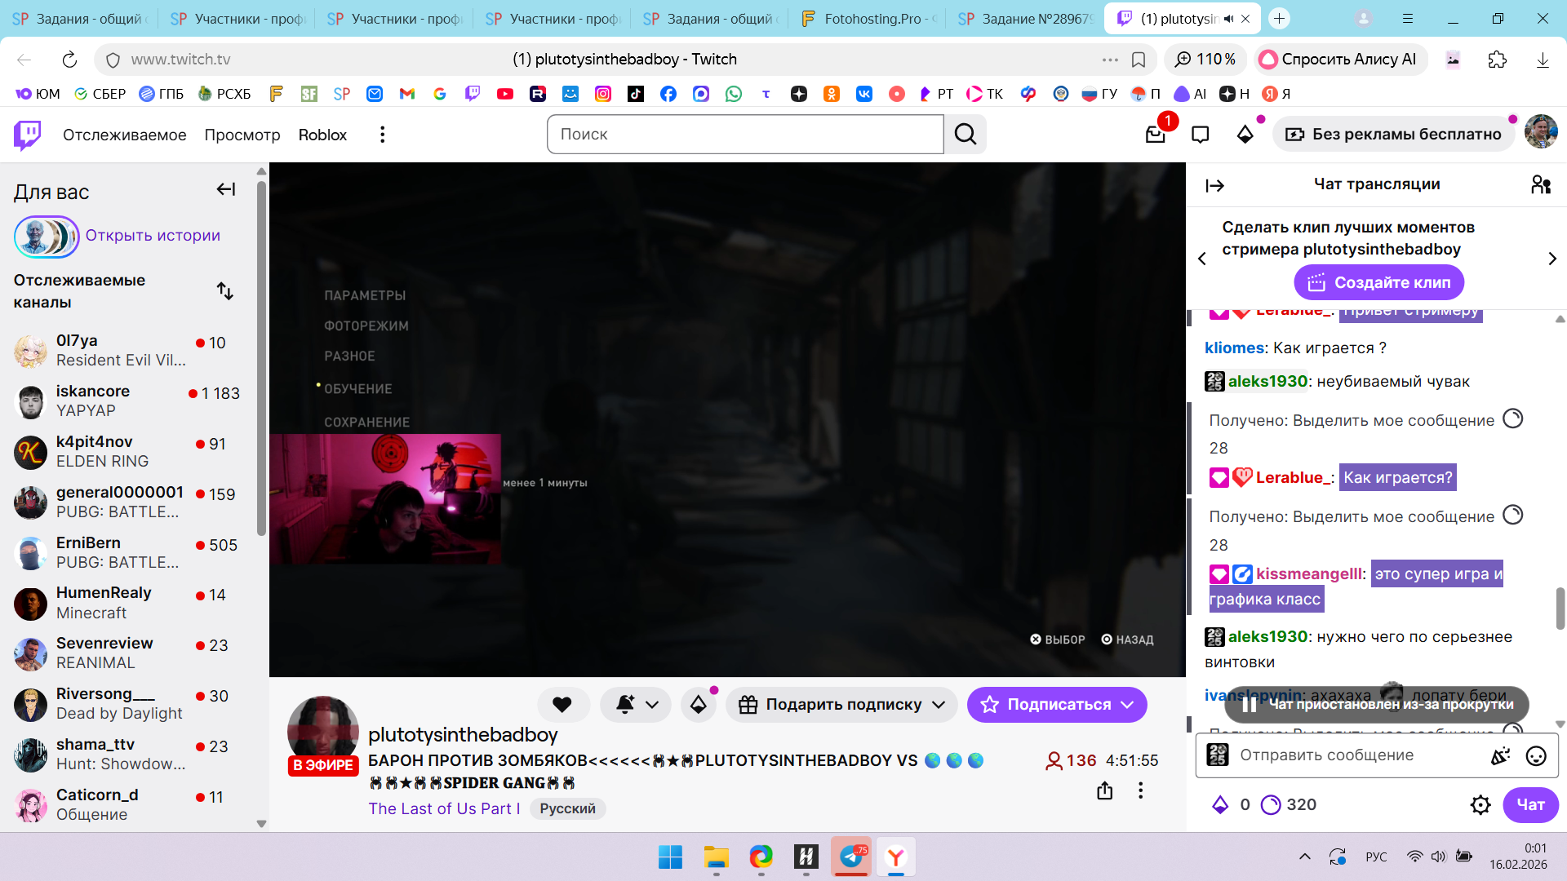Click the Создайте клип button
The width and height of the screenshot is (1567, 881).
[x=1378, y=283]
